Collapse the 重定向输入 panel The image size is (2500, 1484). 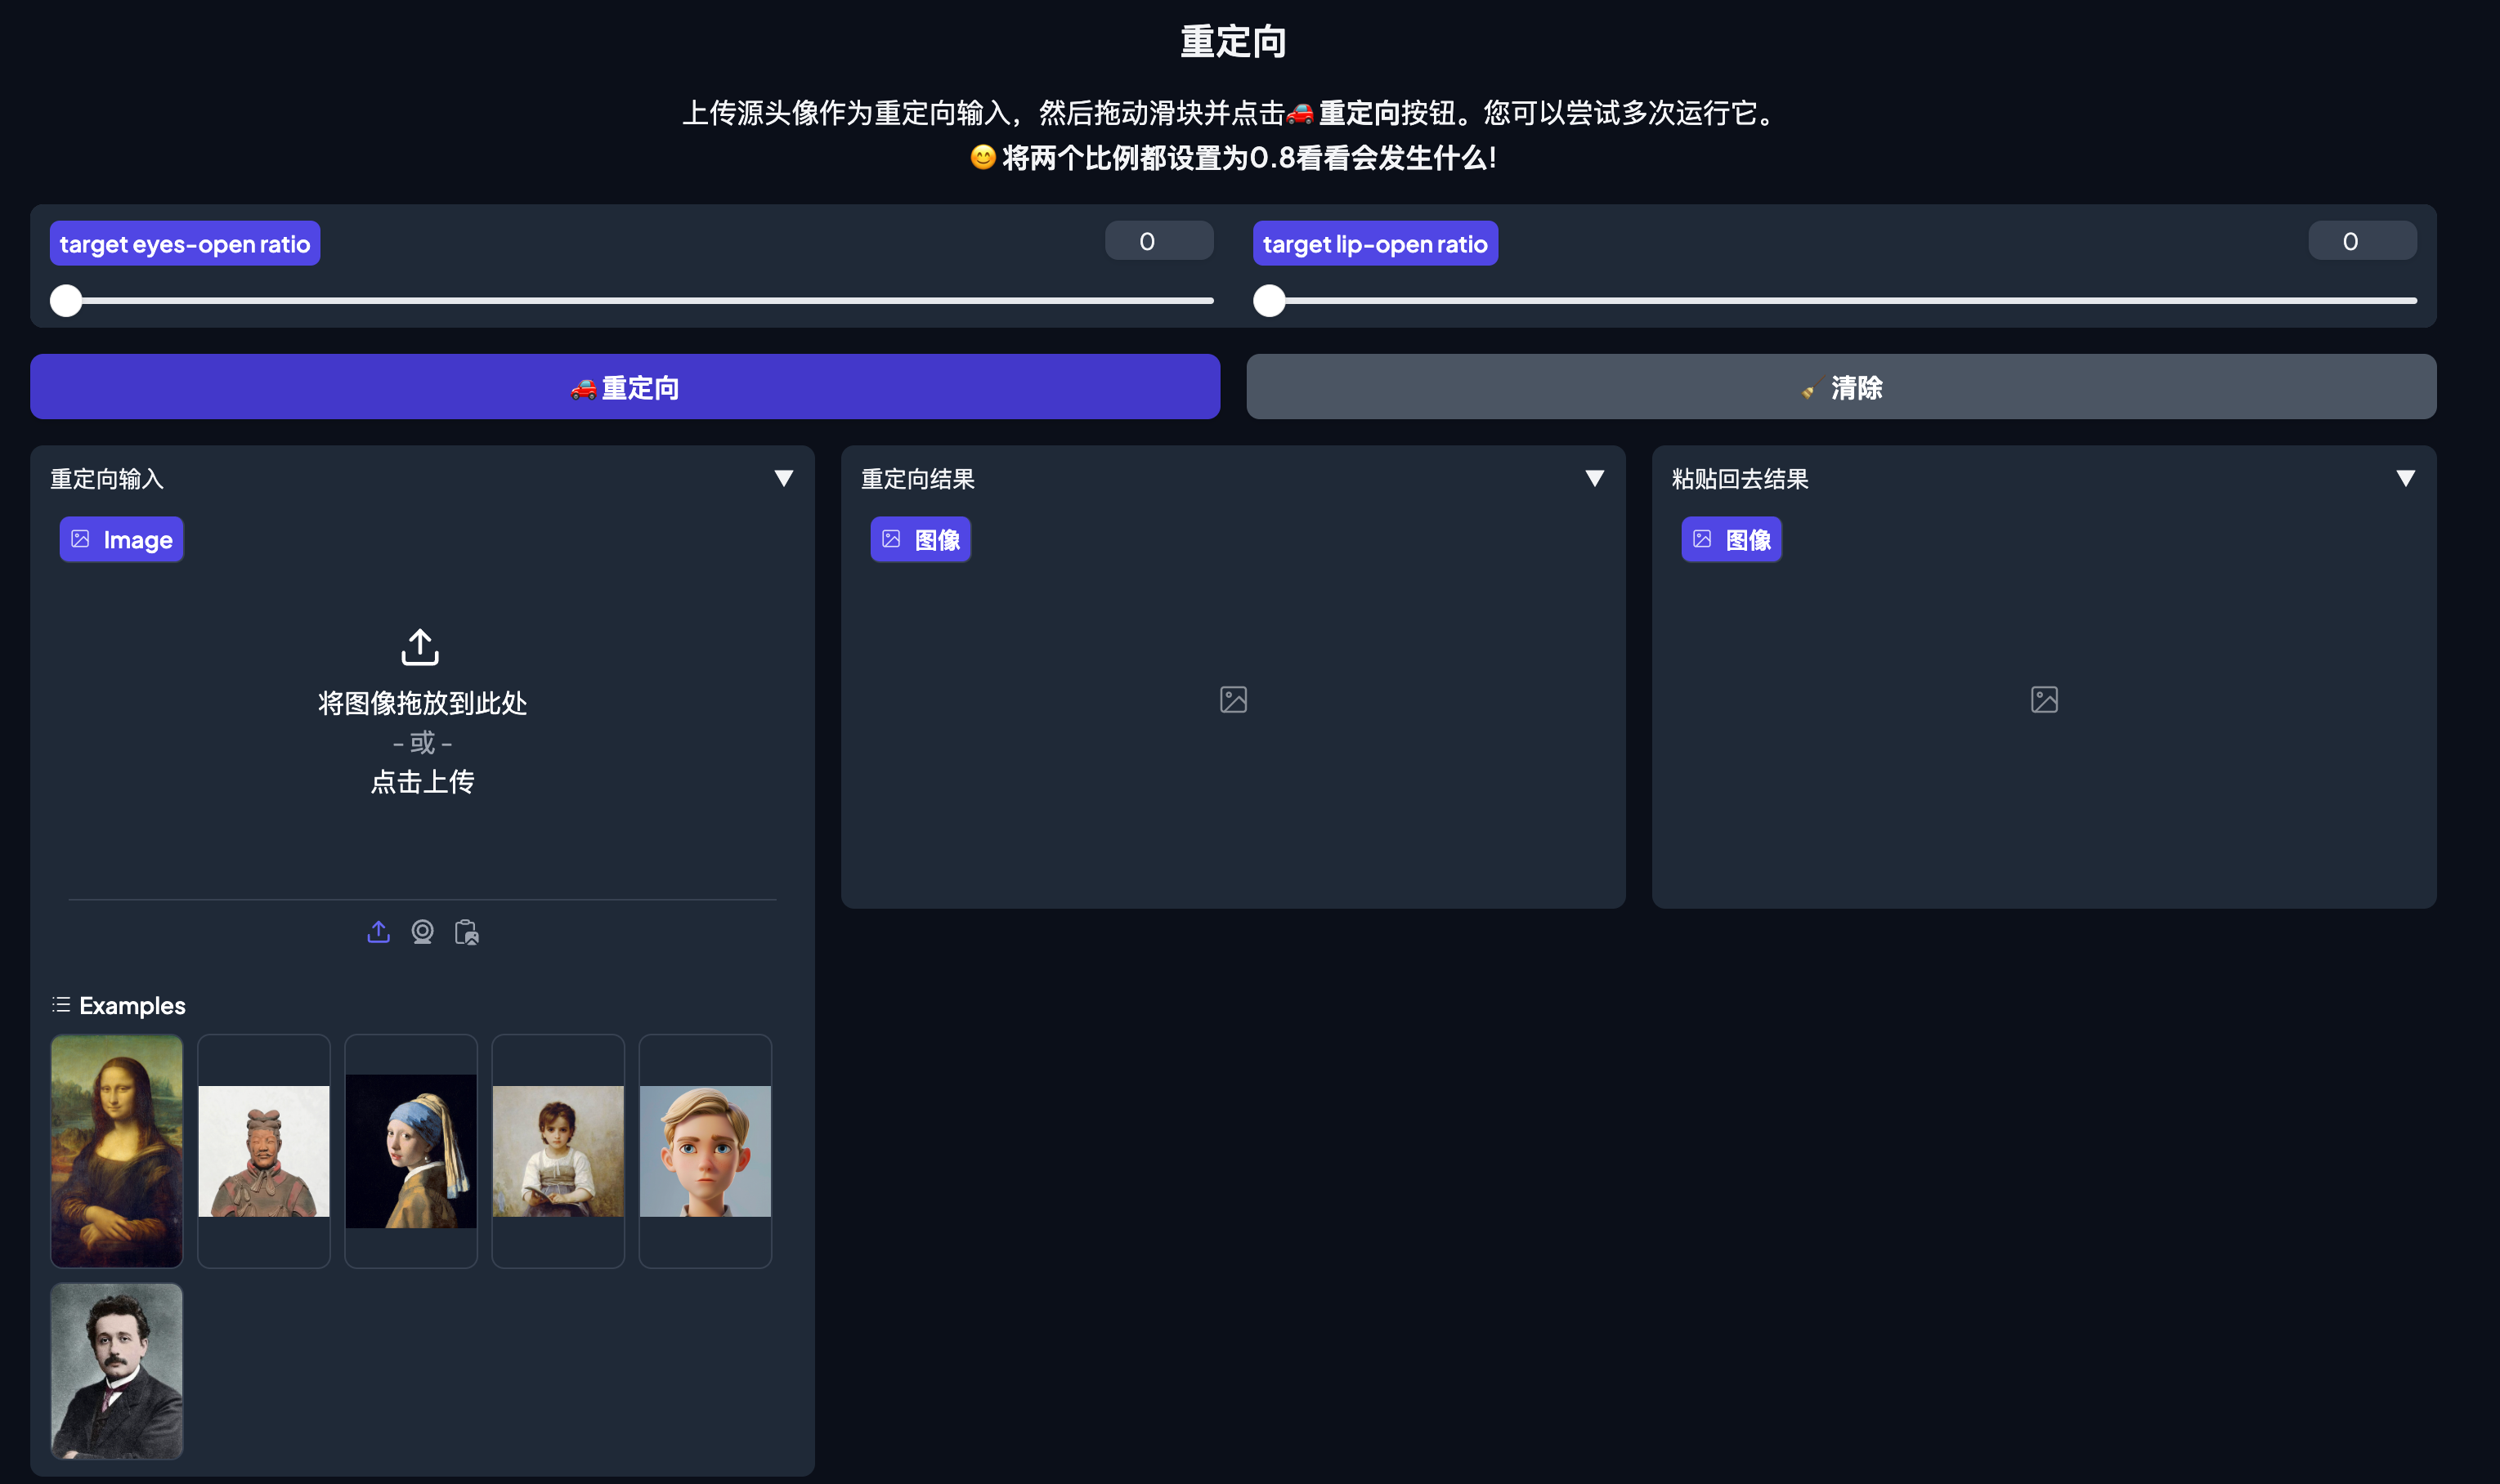click(783, 479)
